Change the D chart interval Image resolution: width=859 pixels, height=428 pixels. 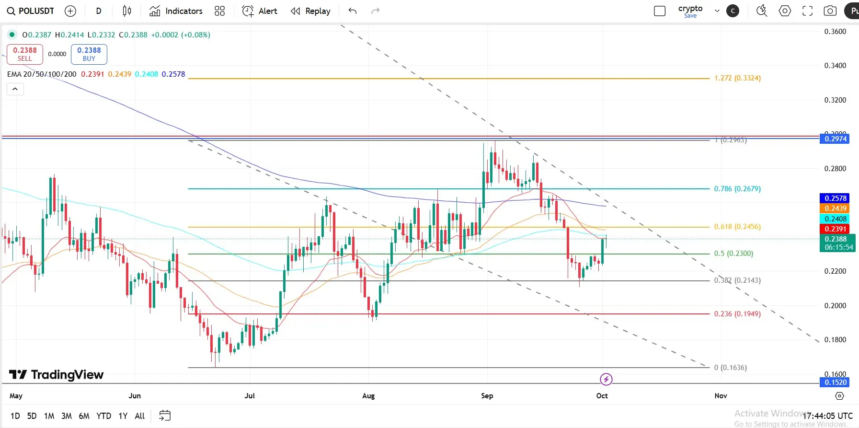click(x=99, y=11)
